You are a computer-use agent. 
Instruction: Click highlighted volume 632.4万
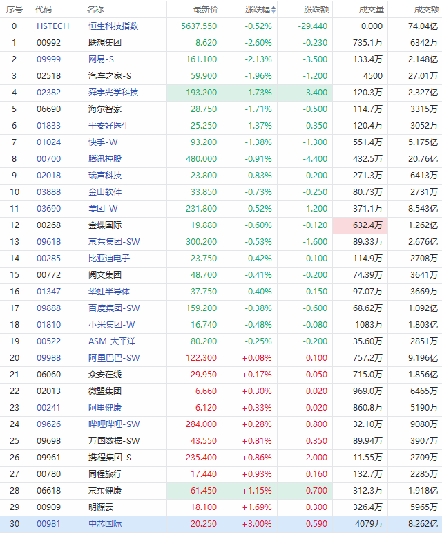pos(367,225)
